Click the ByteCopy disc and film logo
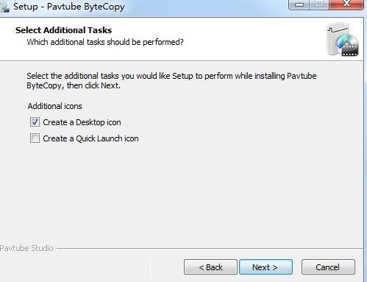Viewport: 367px width, 282px height. click(343, 39)
